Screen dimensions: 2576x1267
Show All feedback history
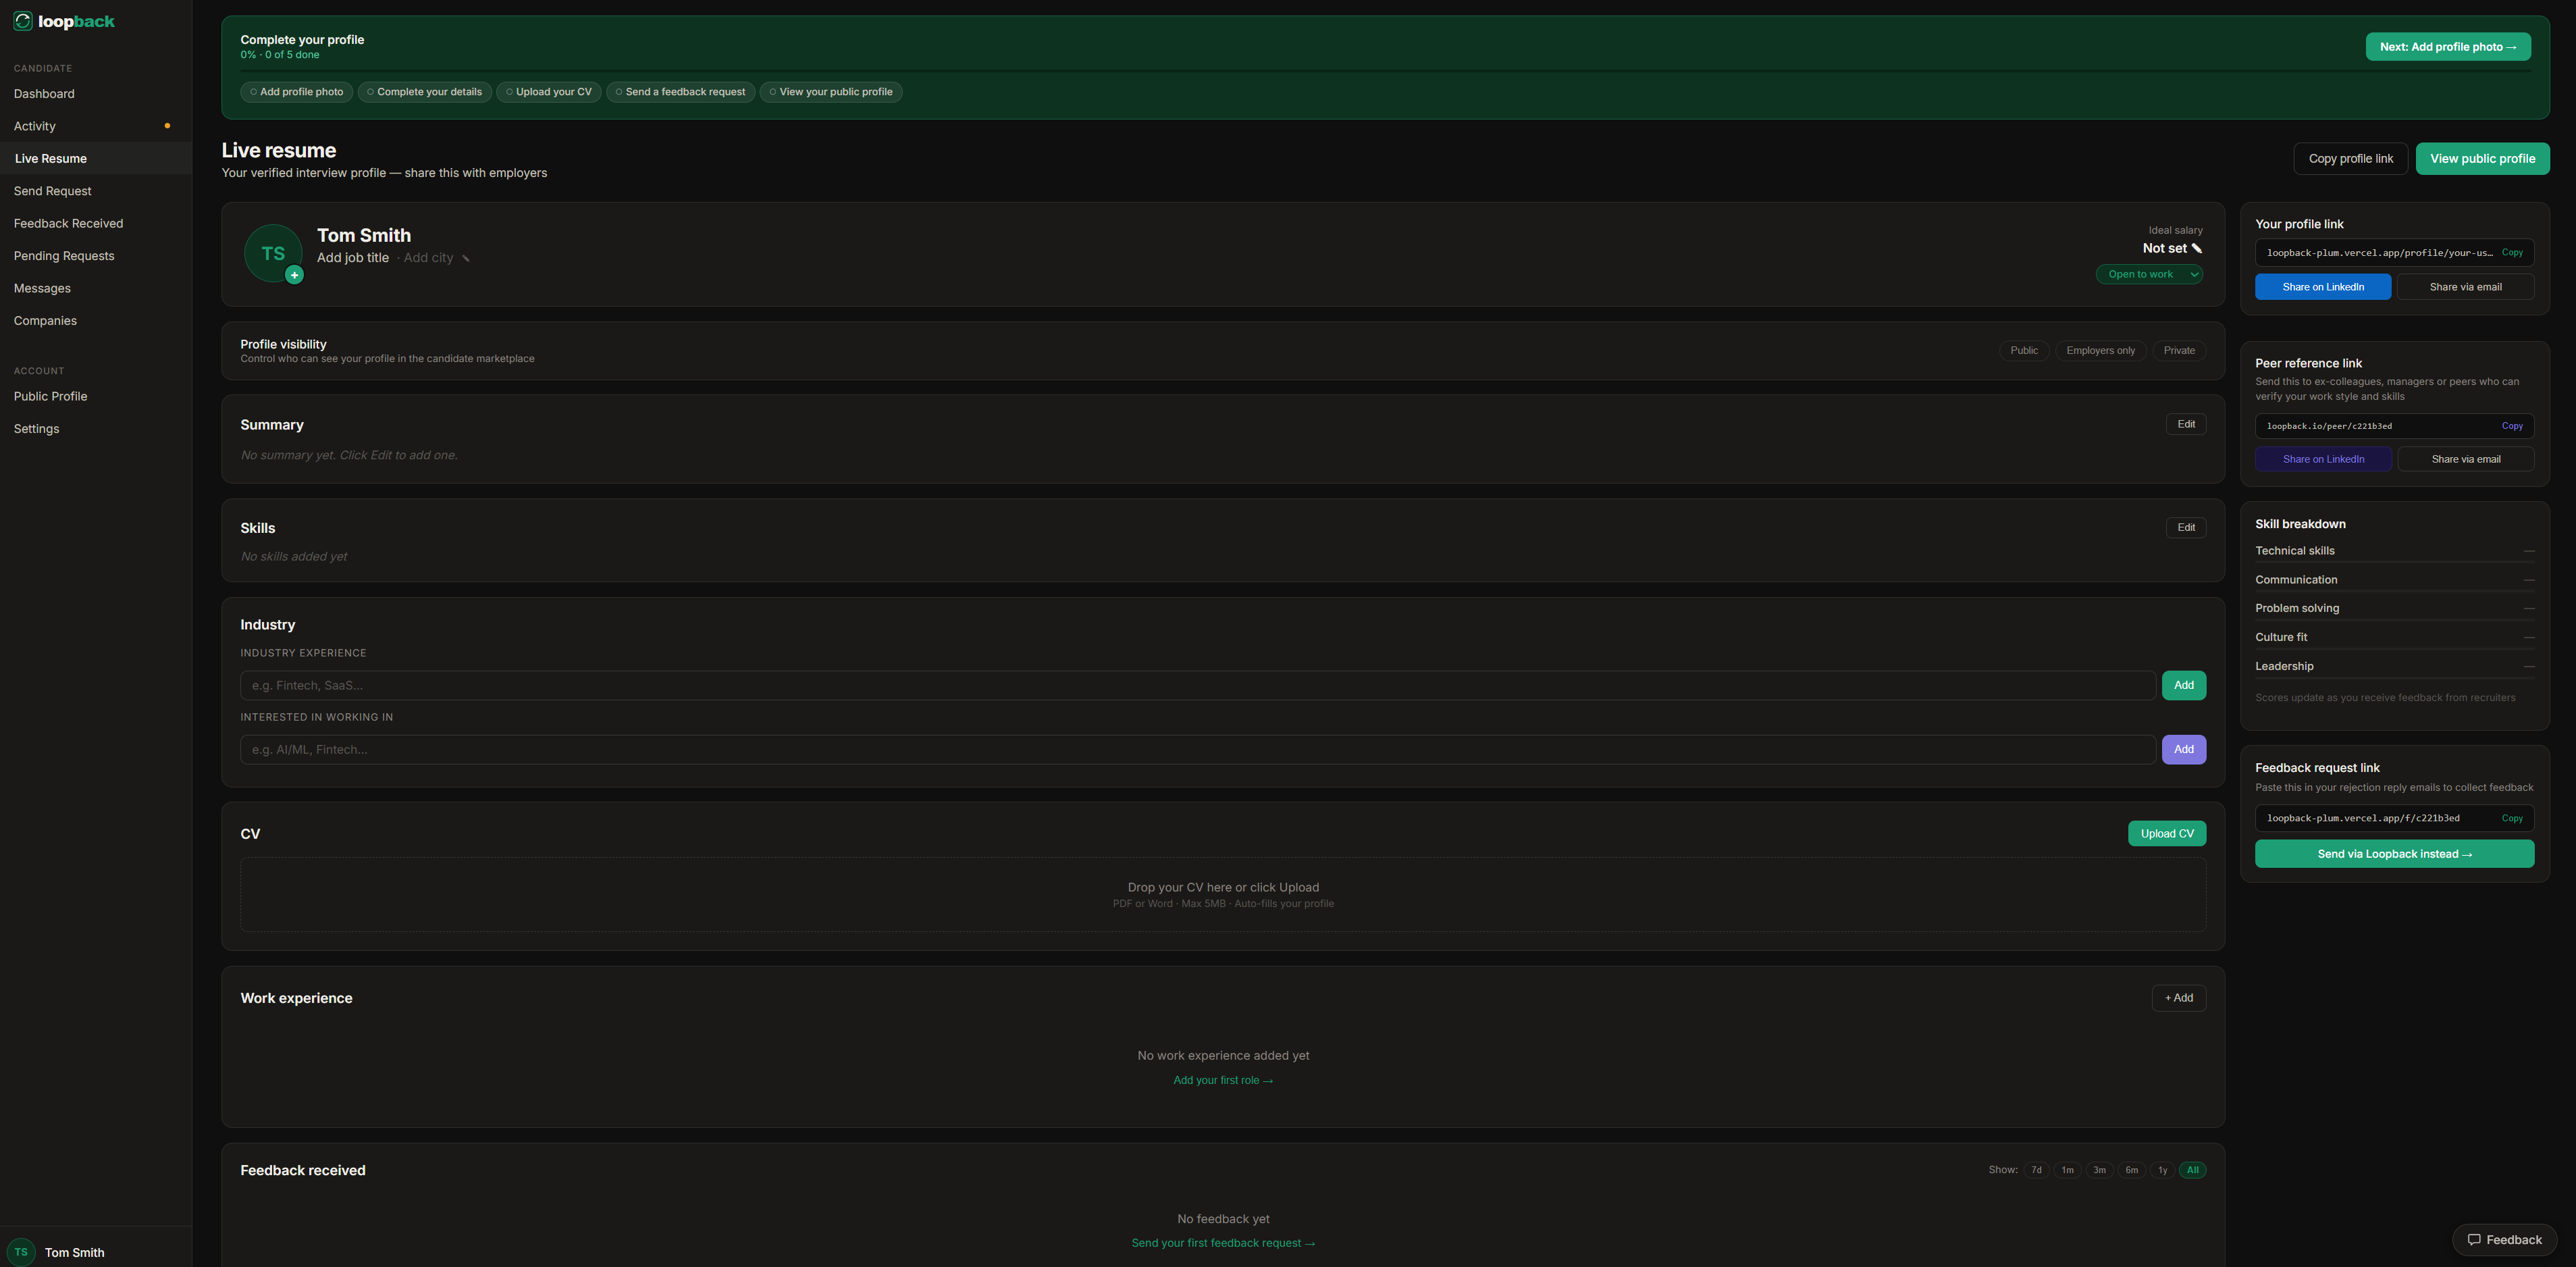(2191, 1169)
